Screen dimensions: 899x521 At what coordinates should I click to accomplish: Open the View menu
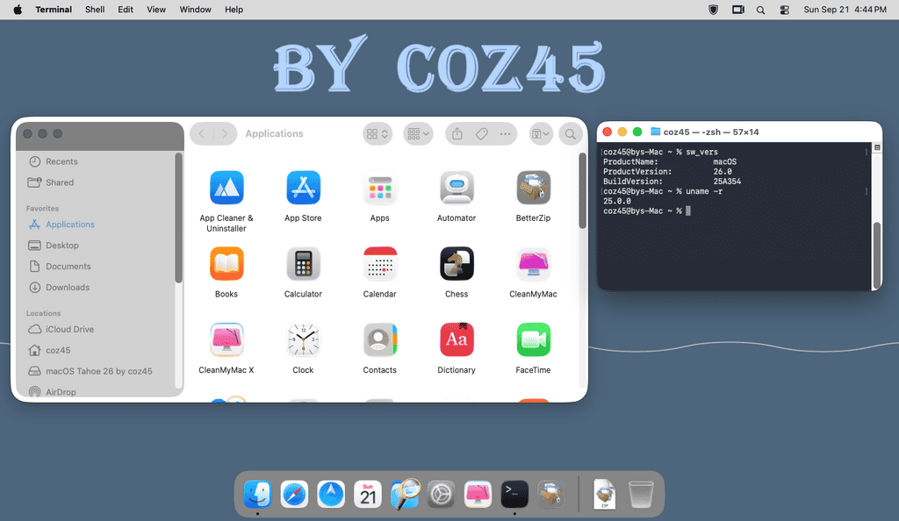click(x=156, y=10)
